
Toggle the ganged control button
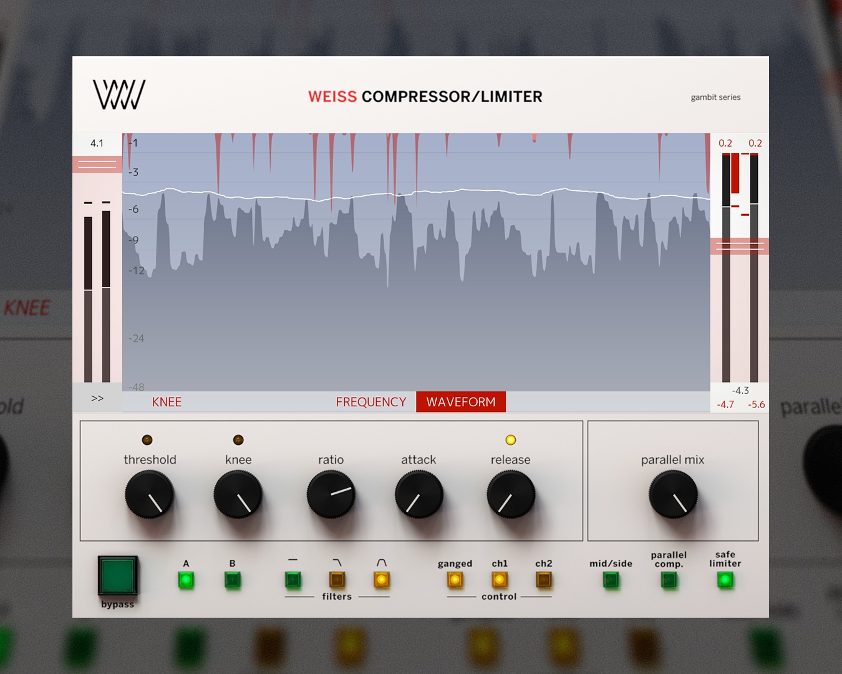(455, 580)
